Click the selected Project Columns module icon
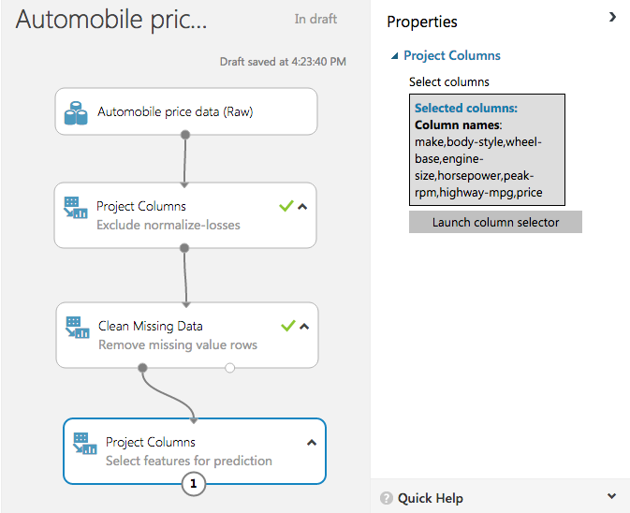This screenshot has height=513, width=630. 84,443
